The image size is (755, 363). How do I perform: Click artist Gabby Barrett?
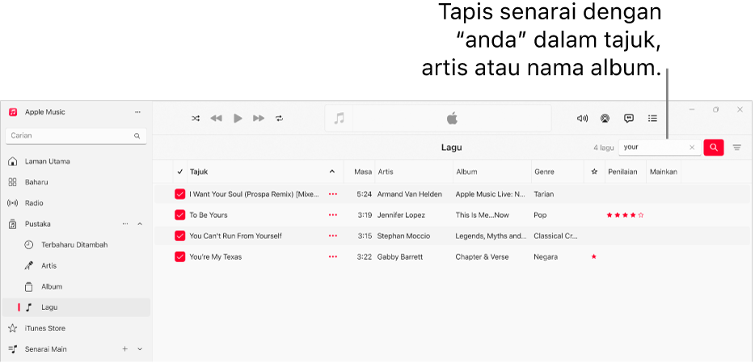399,257
